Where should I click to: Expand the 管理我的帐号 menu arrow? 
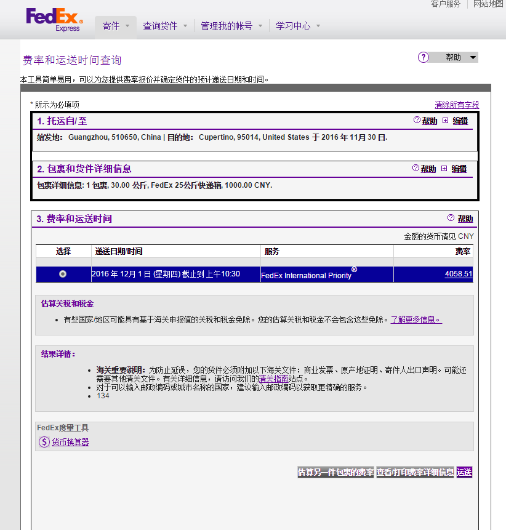260,26
